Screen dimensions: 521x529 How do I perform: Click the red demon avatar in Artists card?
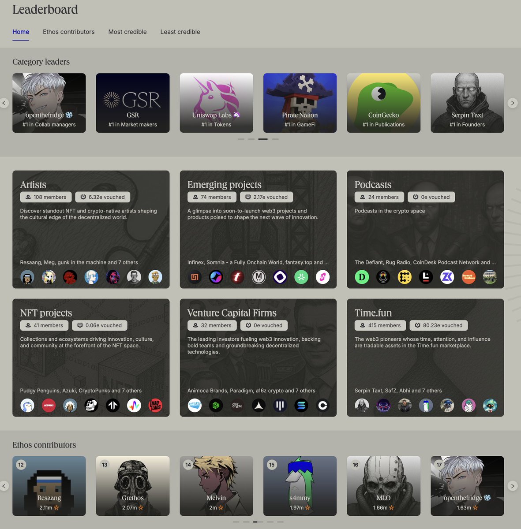pyautogui.click(x=70, y=277)
